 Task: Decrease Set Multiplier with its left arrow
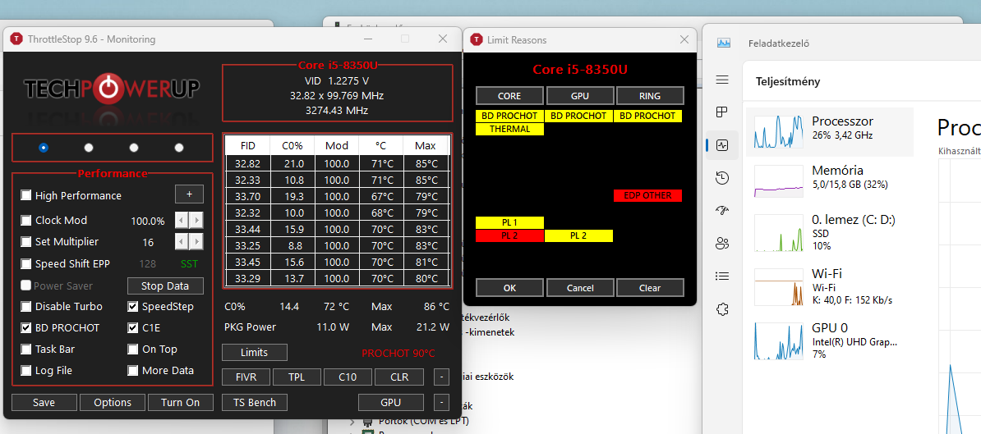coord(181,242)
